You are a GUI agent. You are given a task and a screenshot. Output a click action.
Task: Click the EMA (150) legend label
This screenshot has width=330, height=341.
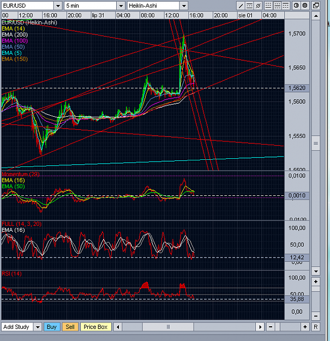[x=15, y=59]
